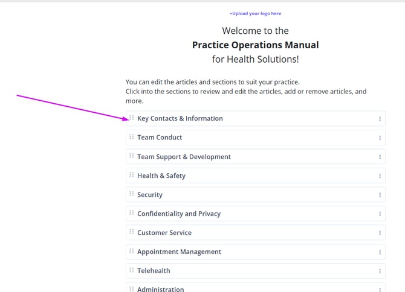
Task: Expand the Team Conduct section
Action: 160,138
